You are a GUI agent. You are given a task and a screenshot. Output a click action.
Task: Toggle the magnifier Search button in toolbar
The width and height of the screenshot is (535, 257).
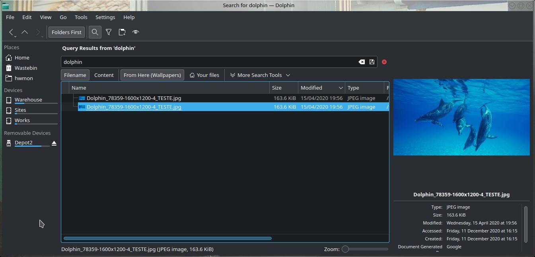tap(95, 32)
